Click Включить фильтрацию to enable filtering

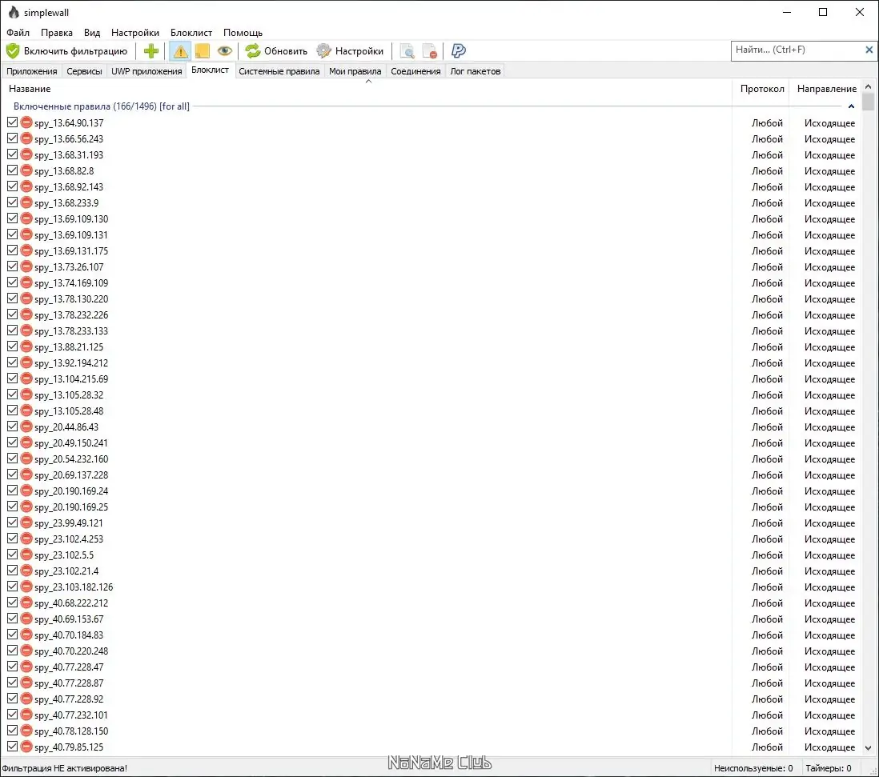[x=66, y=51]
